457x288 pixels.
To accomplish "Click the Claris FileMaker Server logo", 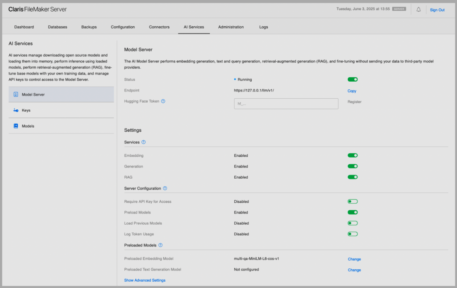I will (x=37, y=9).
